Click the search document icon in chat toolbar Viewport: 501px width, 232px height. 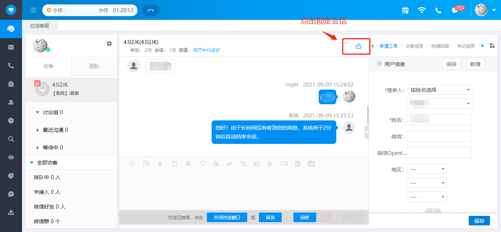tap(298, 164)
